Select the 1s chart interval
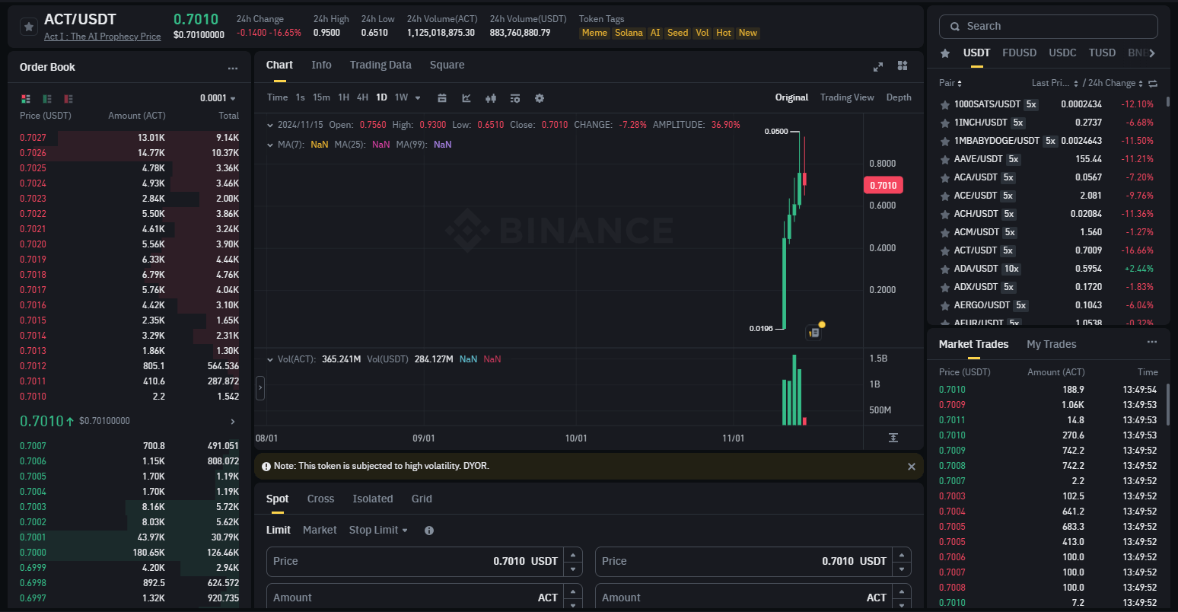This screenshot has width=1178, height=612. click(300, 97)
